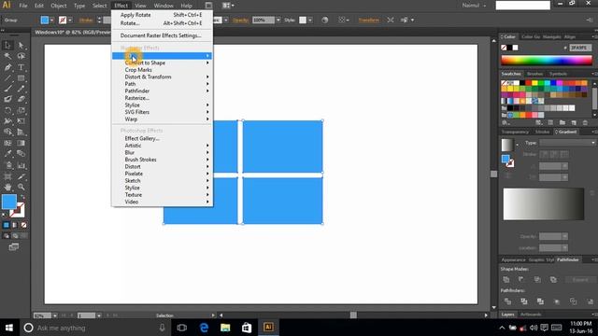Select the Selection tool in the toolbox

[7, 46]
